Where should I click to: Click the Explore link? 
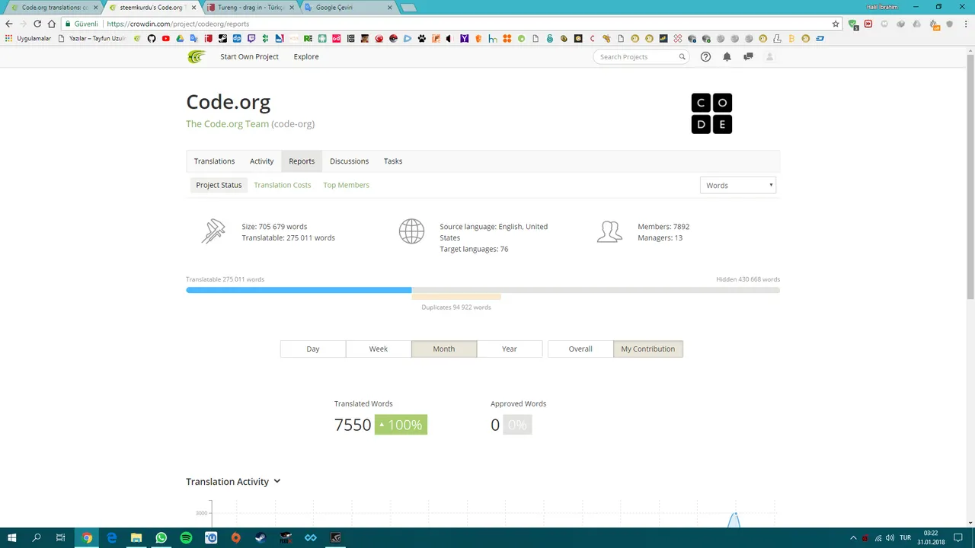pyautogui.click(x=306, y=56)
